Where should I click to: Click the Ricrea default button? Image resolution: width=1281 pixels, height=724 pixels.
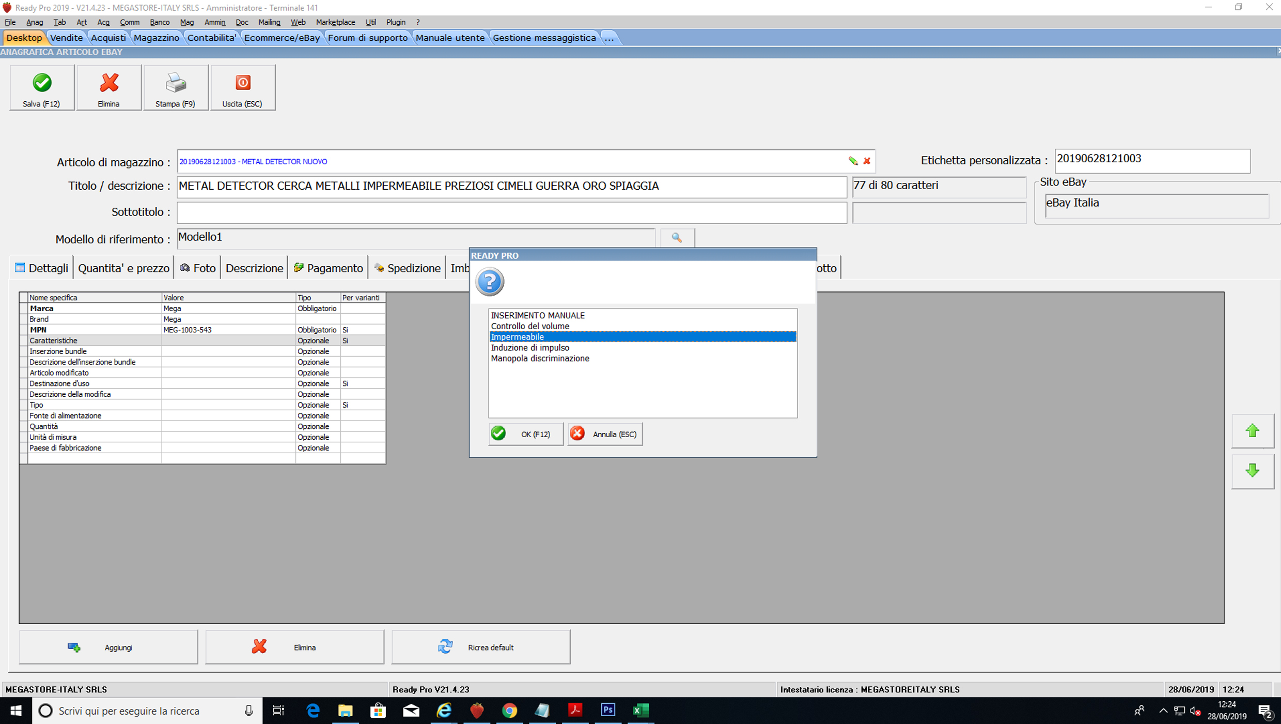coord(480,647)
